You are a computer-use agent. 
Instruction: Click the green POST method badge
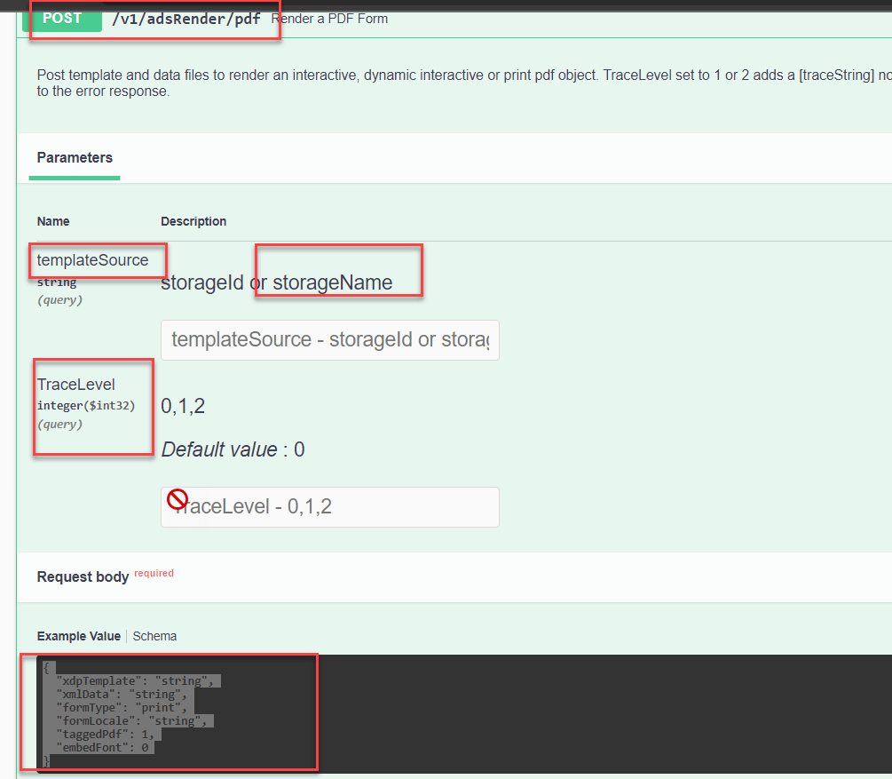(62, 20)
